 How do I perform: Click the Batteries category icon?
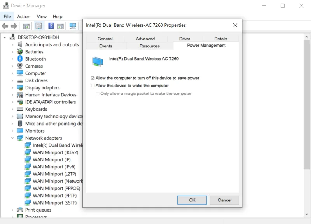[20, 52]
